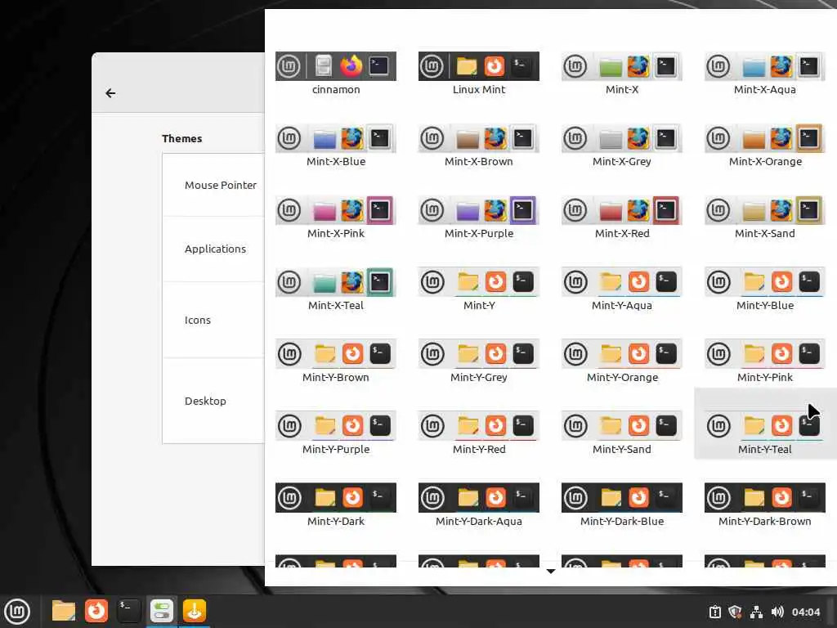837x628 pixels.
Task: Click the down arrow to scroll themes
Action: point(551,572)
